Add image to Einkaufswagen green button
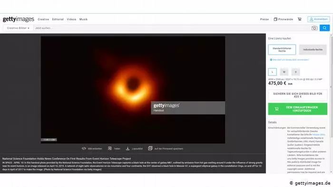The height and width of the screenshot is (187, 333). coord(297,109)
